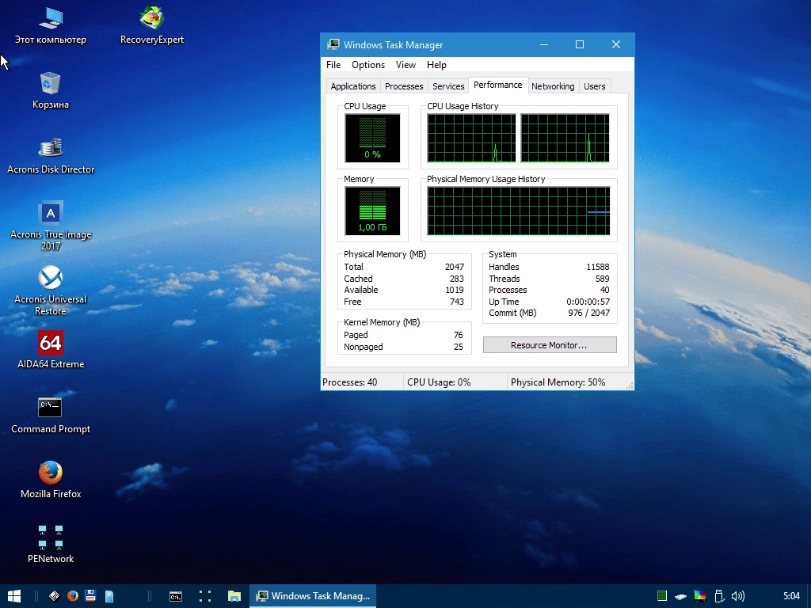The width and height of the screenshot is (811, 608).
Task: Switch to the Users tab
Action: point(594,86)
